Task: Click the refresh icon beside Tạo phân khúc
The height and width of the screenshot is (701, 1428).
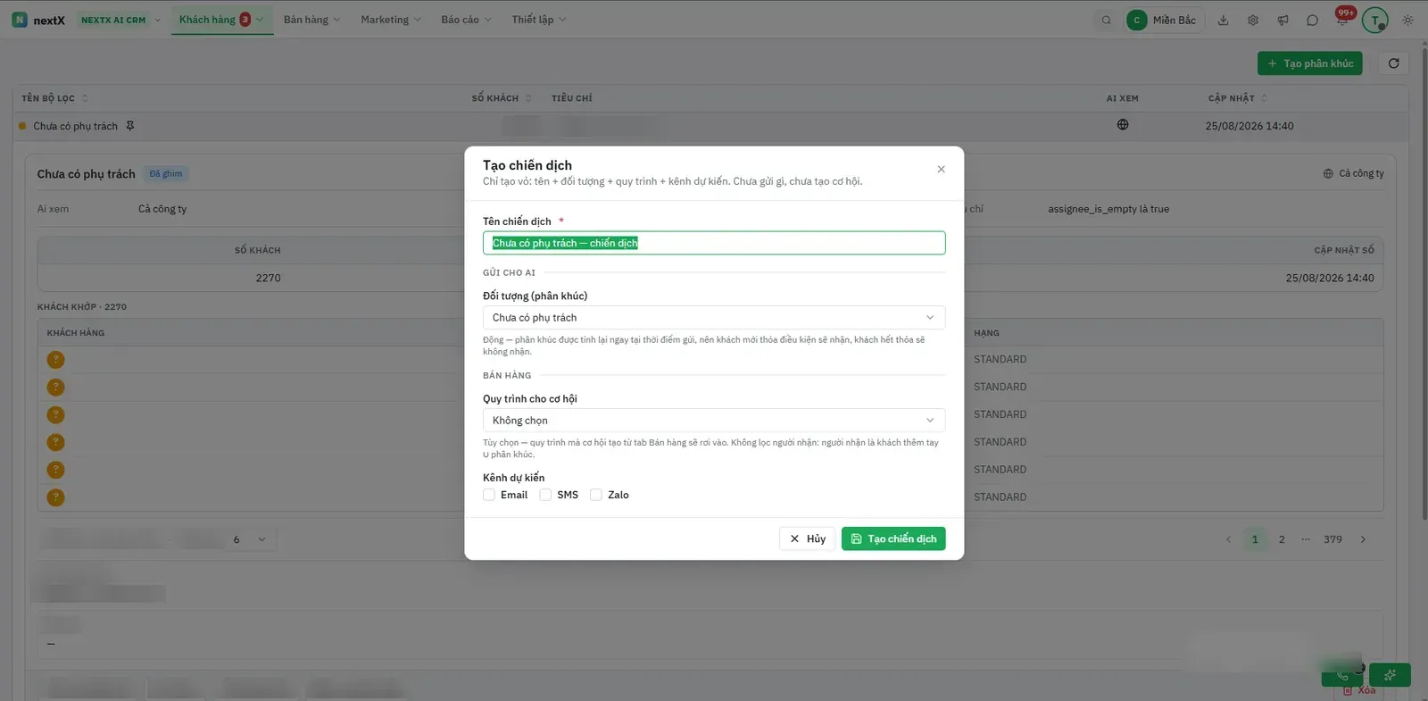Action: pyautogui.click(x=1393, y=63)
